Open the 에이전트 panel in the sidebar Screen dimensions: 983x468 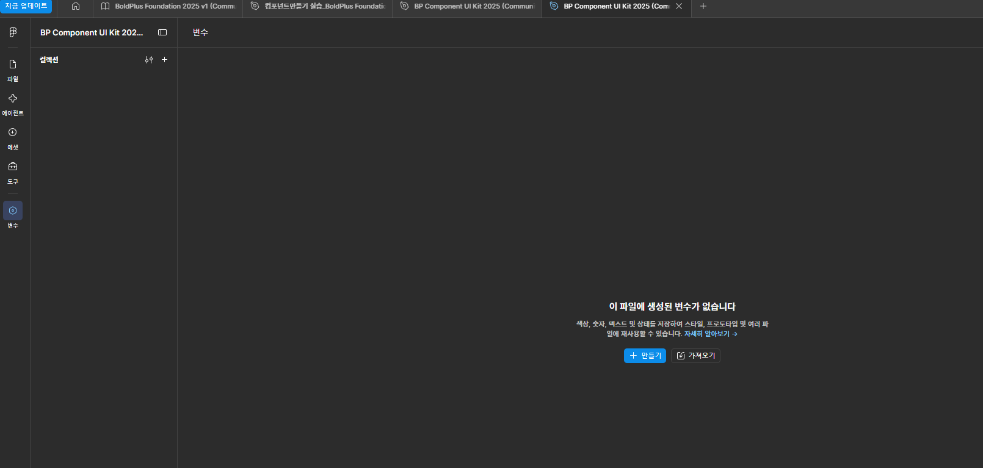click(13, 104)
